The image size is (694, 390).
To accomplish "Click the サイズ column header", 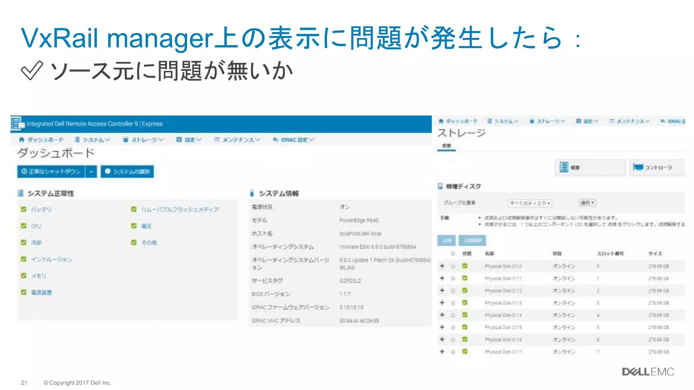I will 655,254.
